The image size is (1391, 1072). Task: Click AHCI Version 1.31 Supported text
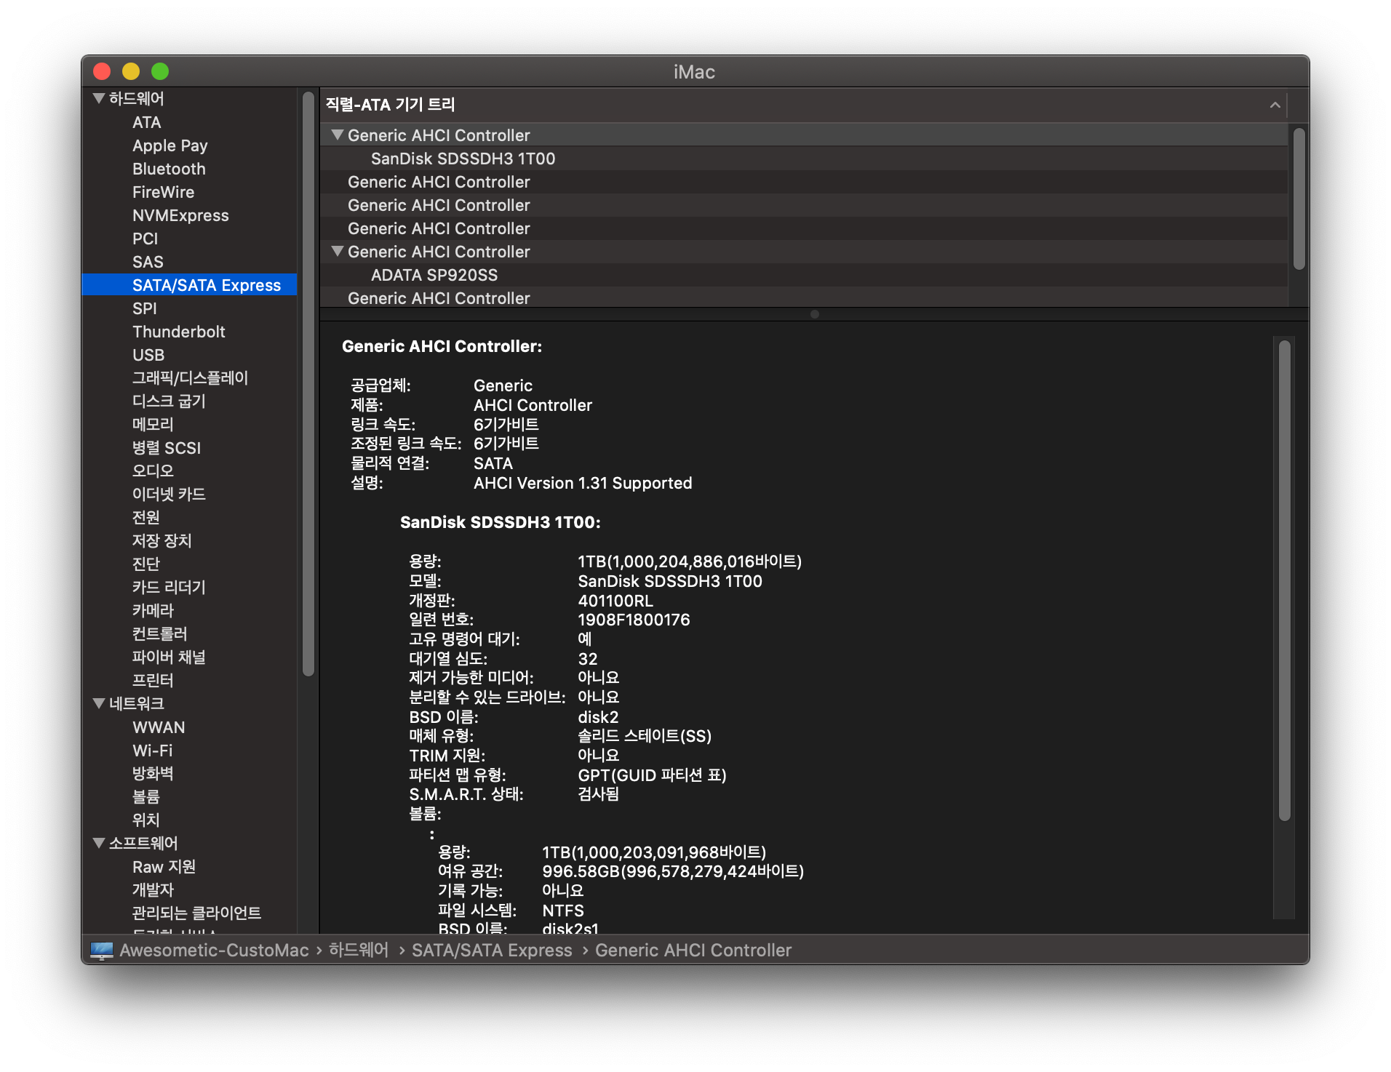pyautogui.click(x=583, y=483)
